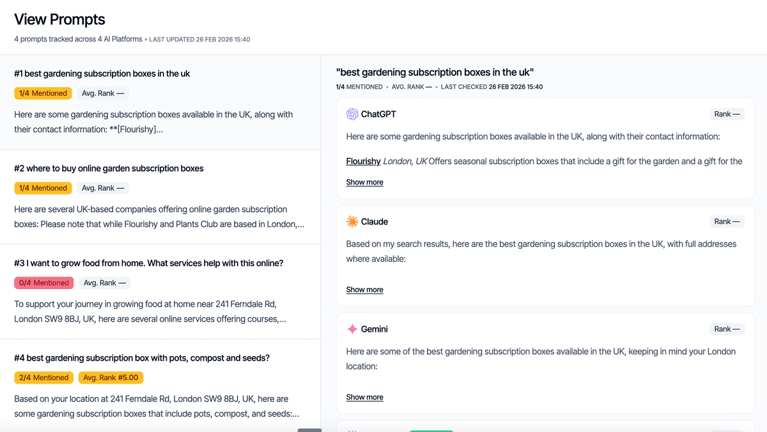Open prompt #3 grow food from home
The height and width of the screenshot is (432, 767).
pos(148,264)
